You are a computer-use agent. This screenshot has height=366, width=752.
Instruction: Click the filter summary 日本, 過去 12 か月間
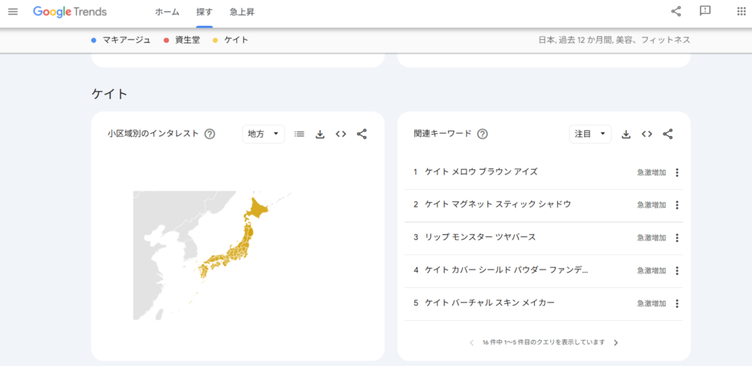[615, 40]
